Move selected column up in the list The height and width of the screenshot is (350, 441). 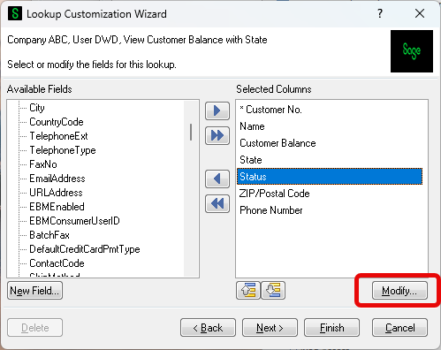point(248,291)
